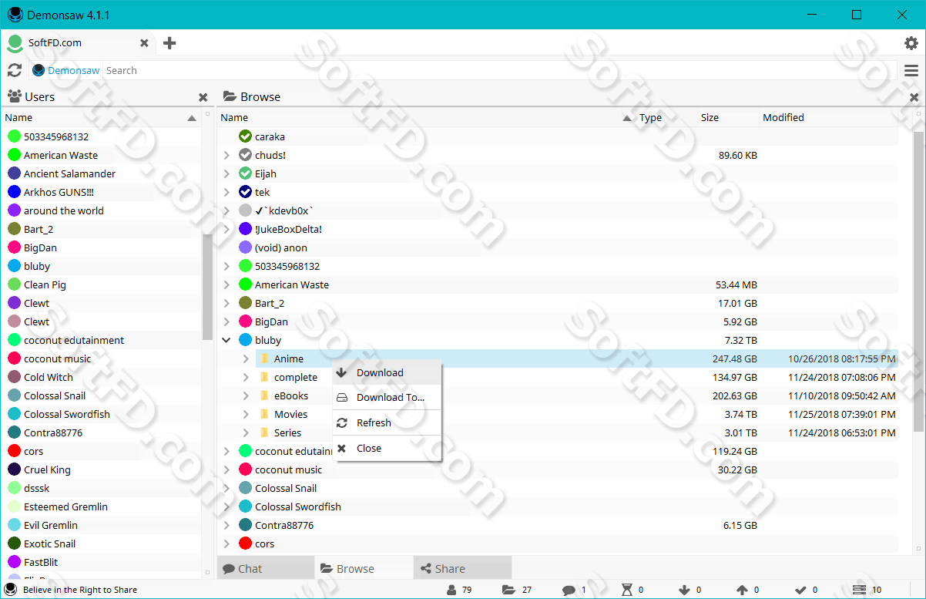Viewport: 926px width, 599px height.
Task: Expand American Waste in Browse tree
Action: (226, 284)
